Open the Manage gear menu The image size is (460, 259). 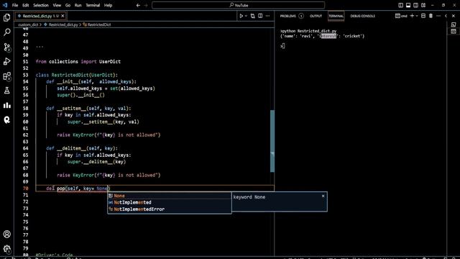6,249
